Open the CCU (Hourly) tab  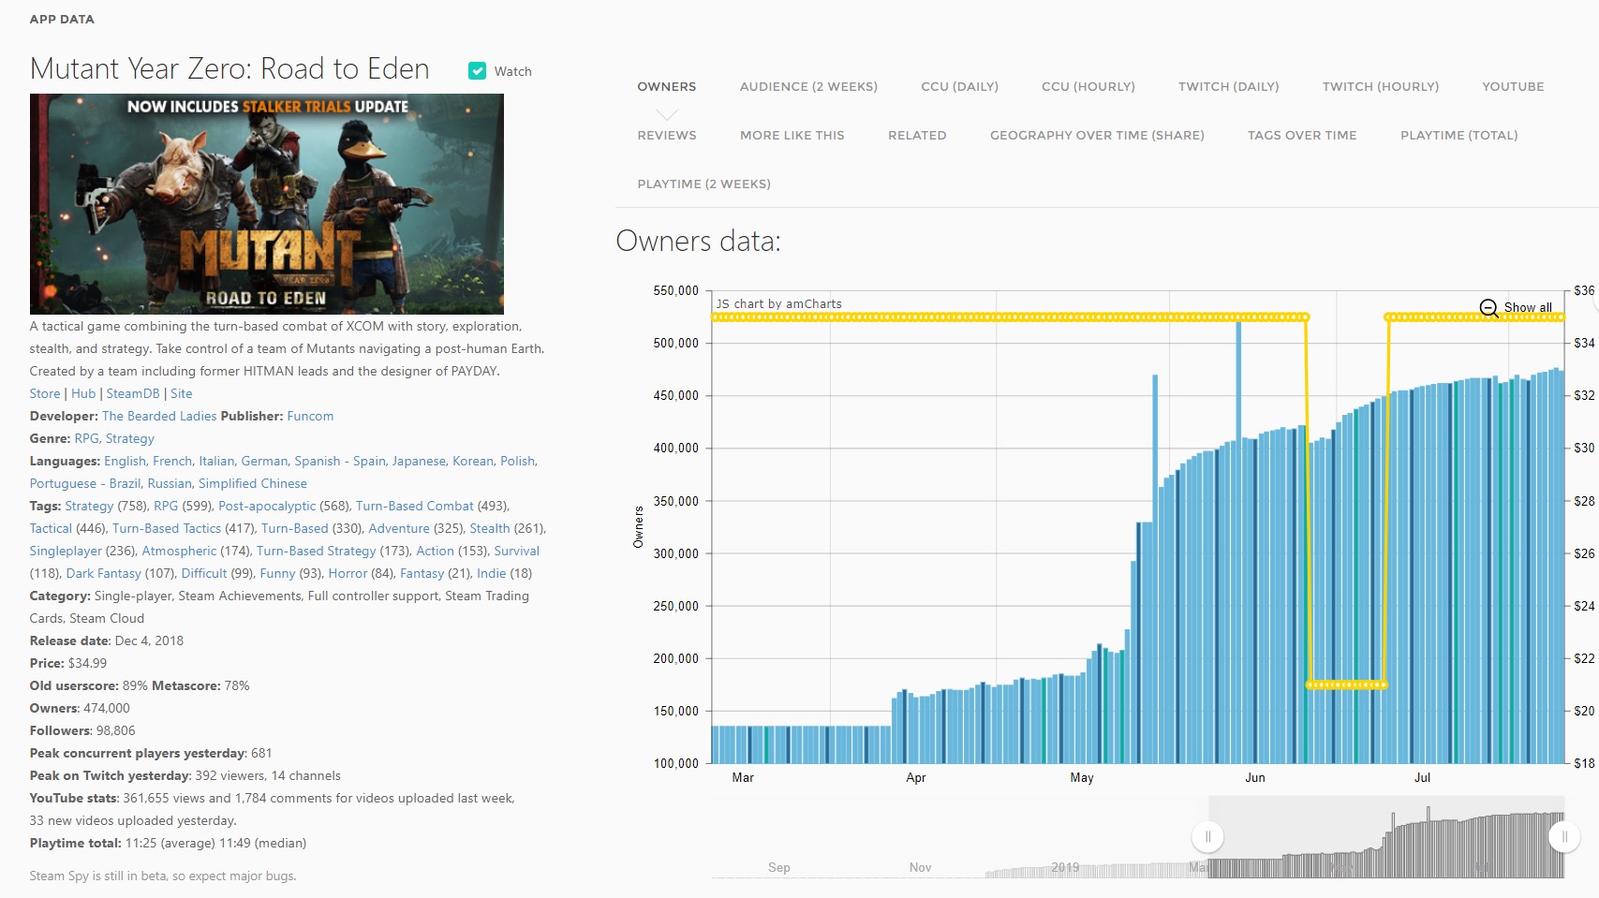point(1088,86)
